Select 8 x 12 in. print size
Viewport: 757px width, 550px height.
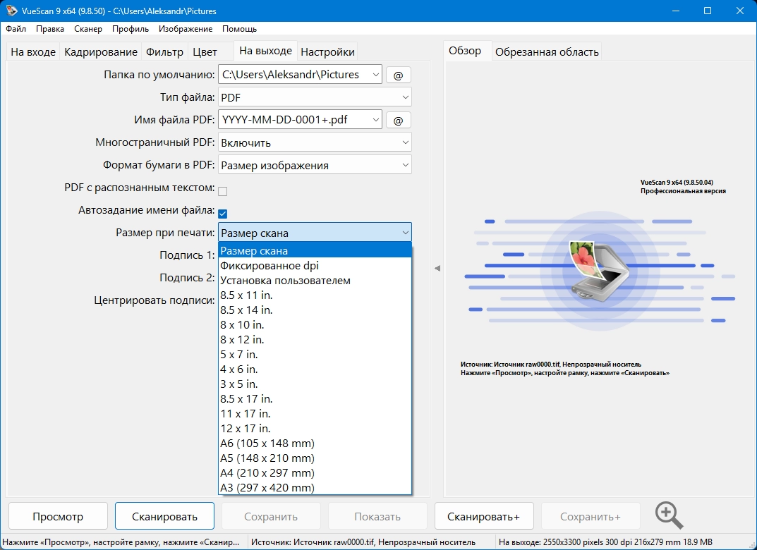click(x=315, y=340)
